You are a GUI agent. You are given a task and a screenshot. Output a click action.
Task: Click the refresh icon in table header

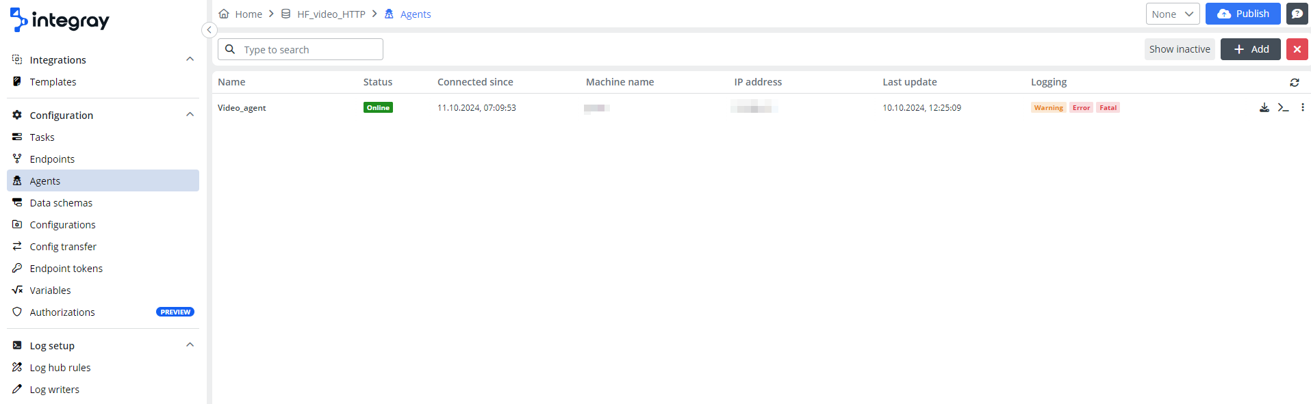click(1294, 82)
